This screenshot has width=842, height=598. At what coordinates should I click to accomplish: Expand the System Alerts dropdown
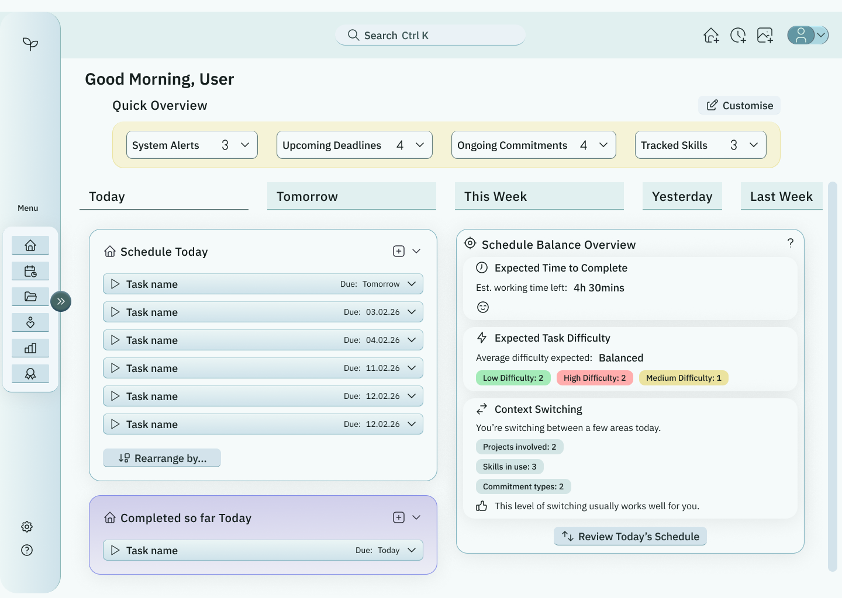pos(245,145)
